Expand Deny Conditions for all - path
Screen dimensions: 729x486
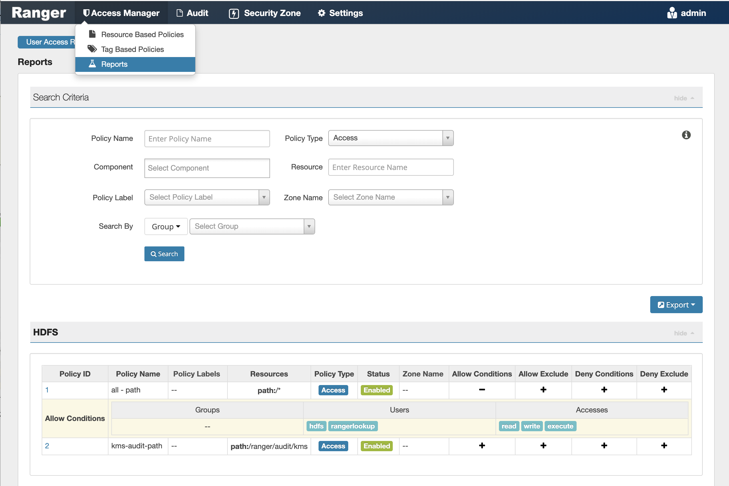coord(604,390)
